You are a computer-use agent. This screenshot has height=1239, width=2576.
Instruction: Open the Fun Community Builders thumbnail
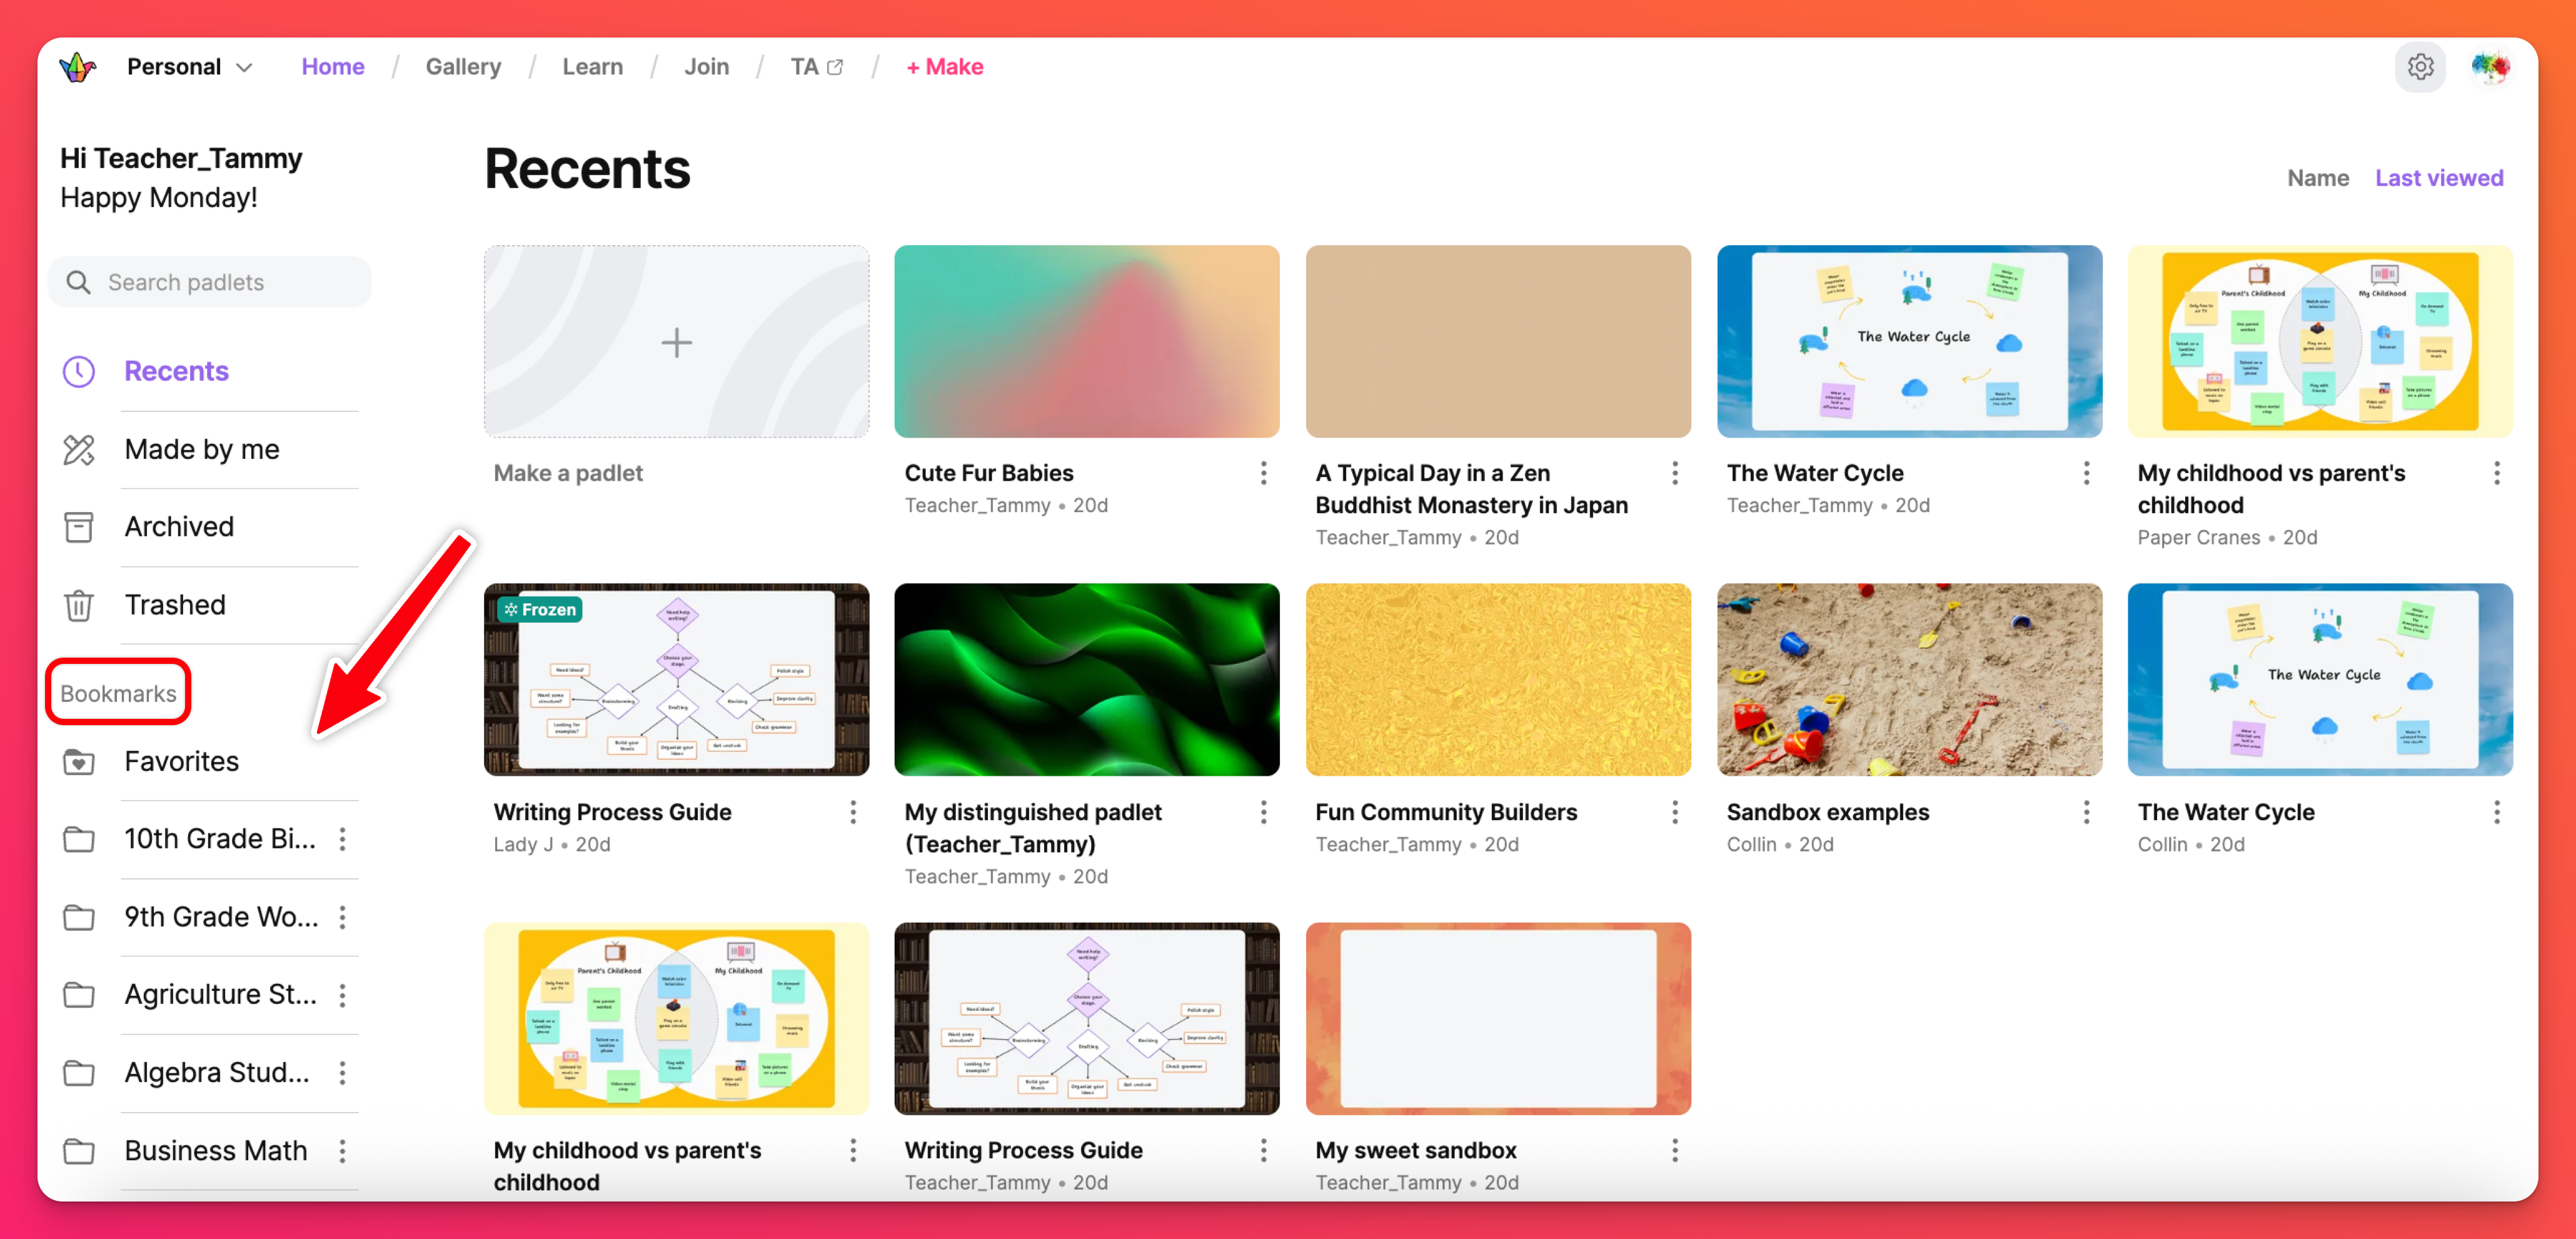coord(1497,680)
